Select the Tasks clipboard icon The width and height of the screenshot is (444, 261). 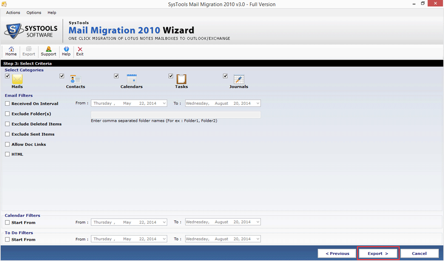(x=181, y=79)
